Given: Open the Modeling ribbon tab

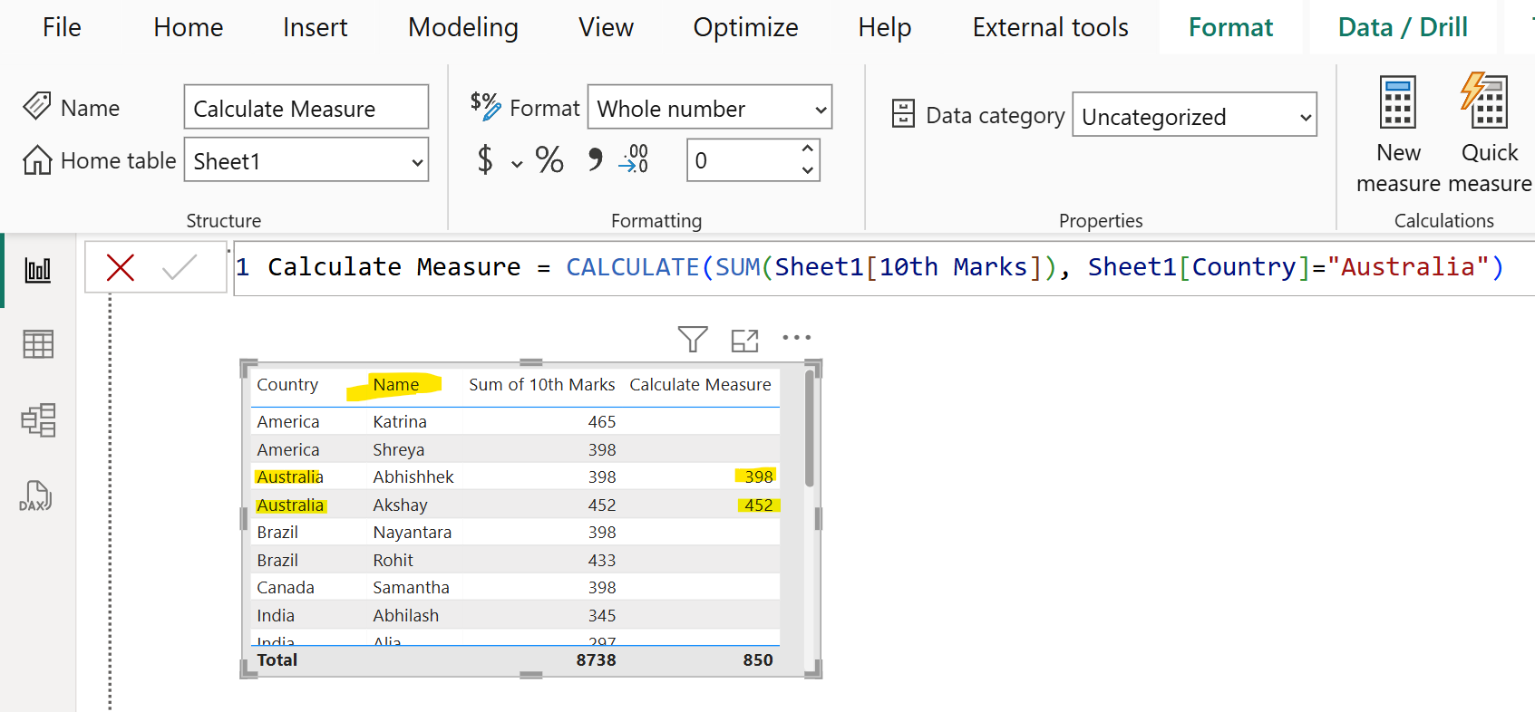Looking at the screenshot, I should [x=463, y=27].
